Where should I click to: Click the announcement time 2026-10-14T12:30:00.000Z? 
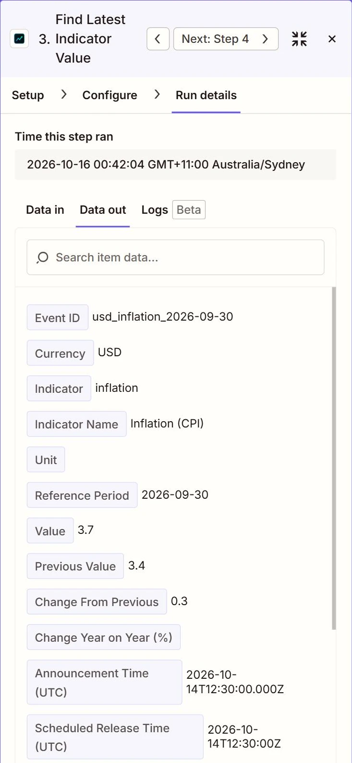point(235,682)
